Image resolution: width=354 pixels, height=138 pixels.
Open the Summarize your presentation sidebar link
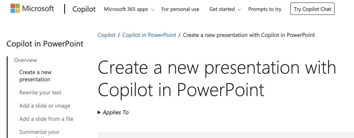39,132
